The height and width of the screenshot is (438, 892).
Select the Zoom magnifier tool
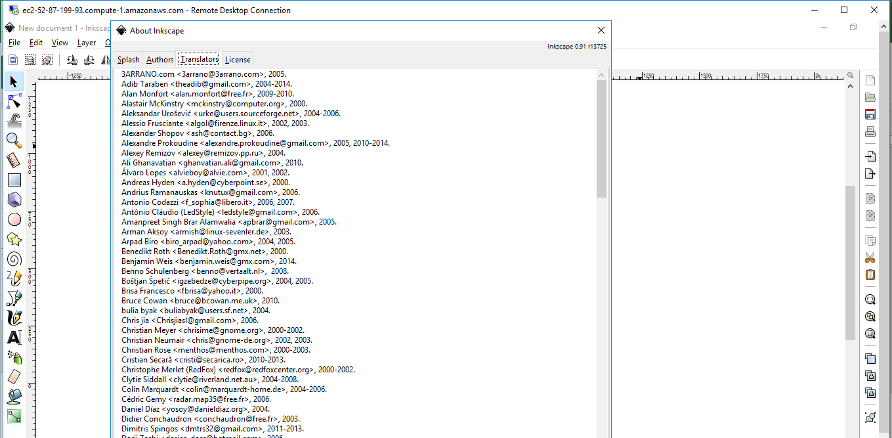tap(14, 140)
